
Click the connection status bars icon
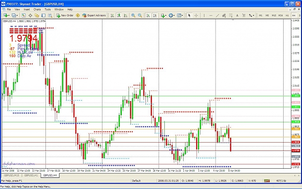(x=267, y=181)
